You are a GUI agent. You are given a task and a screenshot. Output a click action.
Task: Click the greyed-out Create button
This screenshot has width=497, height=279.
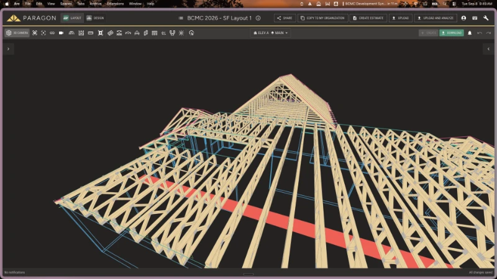pyautogui.click(x=429, y=33)
